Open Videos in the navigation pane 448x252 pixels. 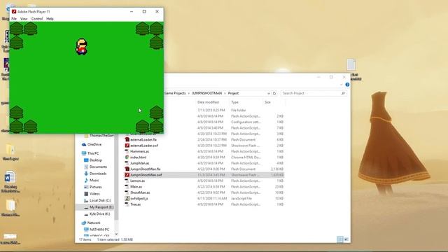pos(94,194)
